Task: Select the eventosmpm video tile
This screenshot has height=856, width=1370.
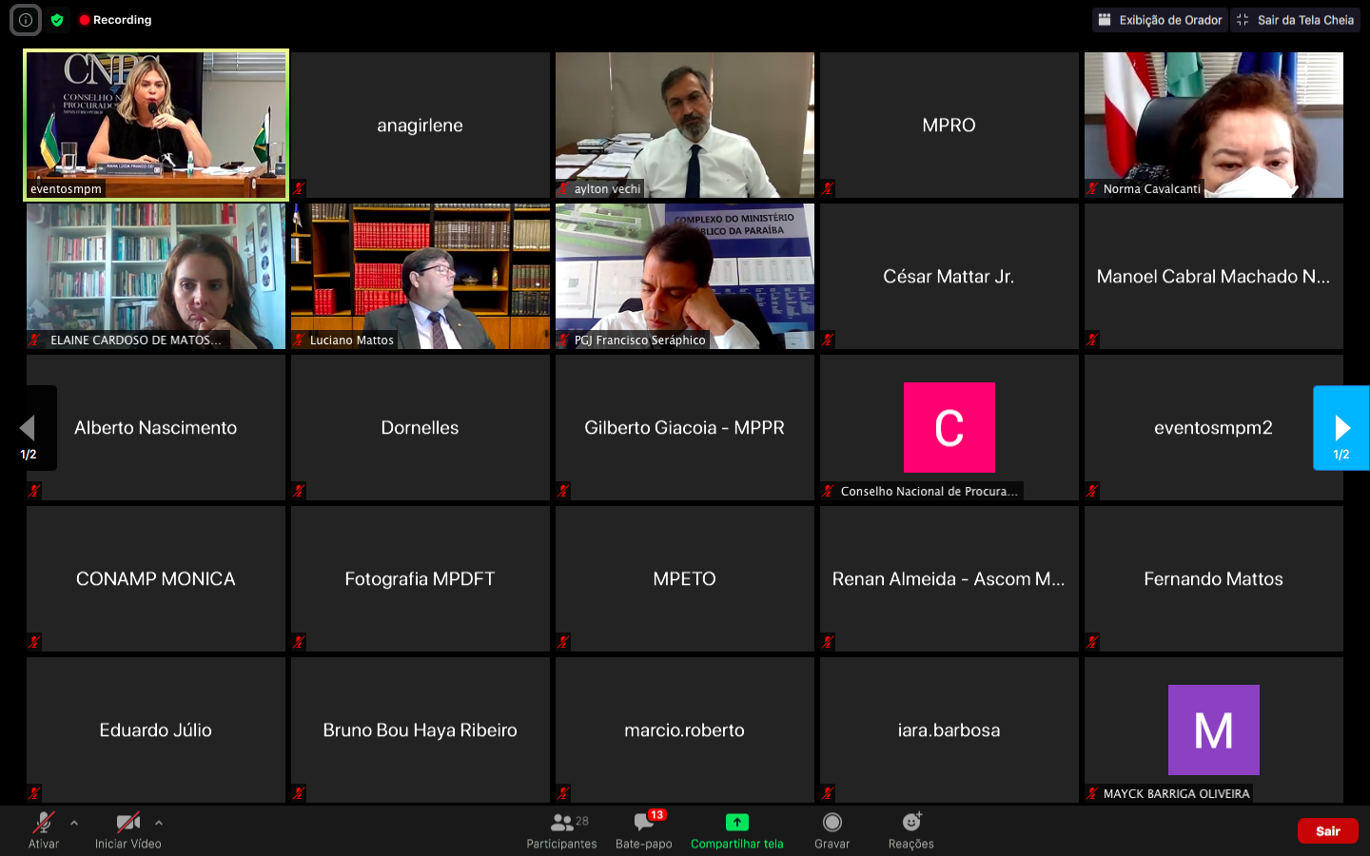Action: tap(156, 125)
